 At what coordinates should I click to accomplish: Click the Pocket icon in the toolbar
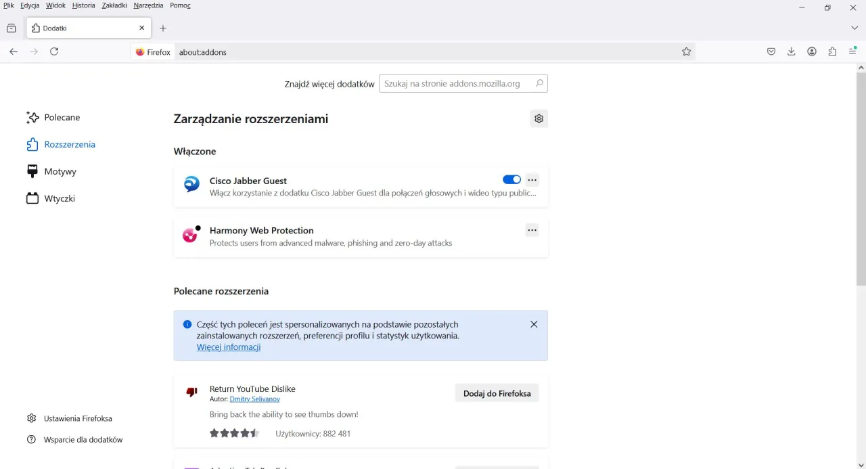click(x=771, y=51)
